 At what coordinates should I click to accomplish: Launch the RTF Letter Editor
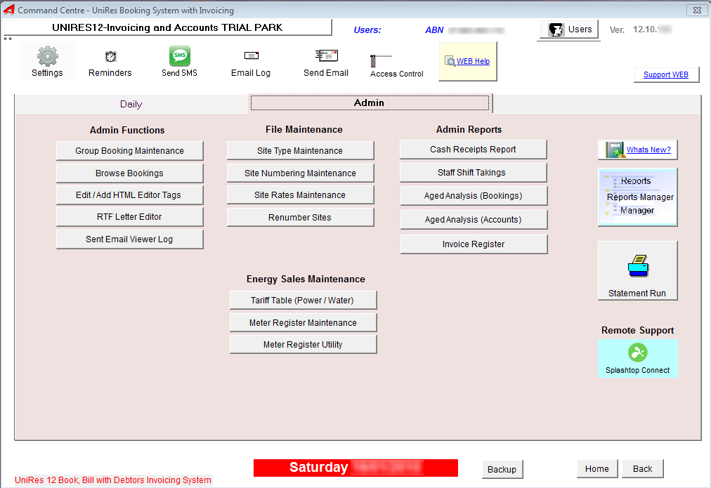[x=130, y=216]
